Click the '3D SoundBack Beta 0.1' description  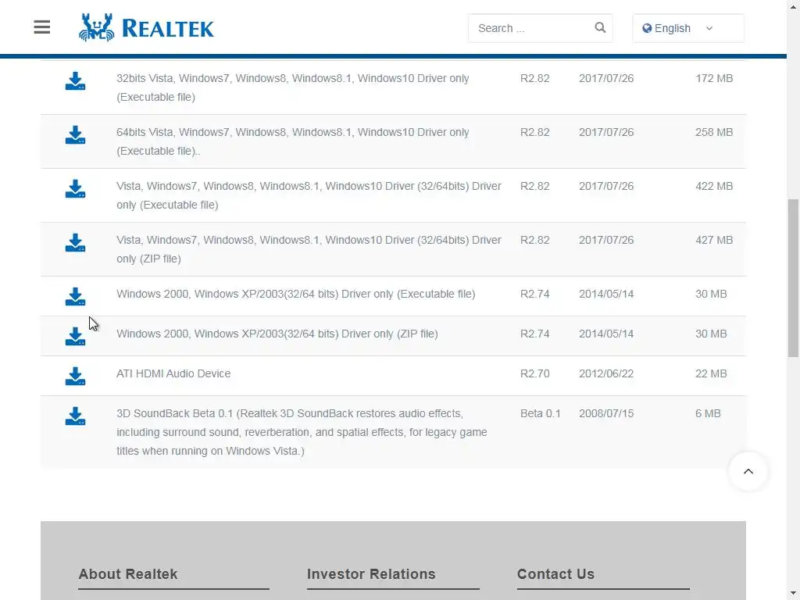coord(302,432)
